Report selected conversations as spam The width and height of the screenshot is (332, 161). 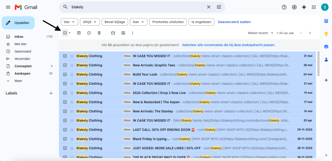point(89,33)
